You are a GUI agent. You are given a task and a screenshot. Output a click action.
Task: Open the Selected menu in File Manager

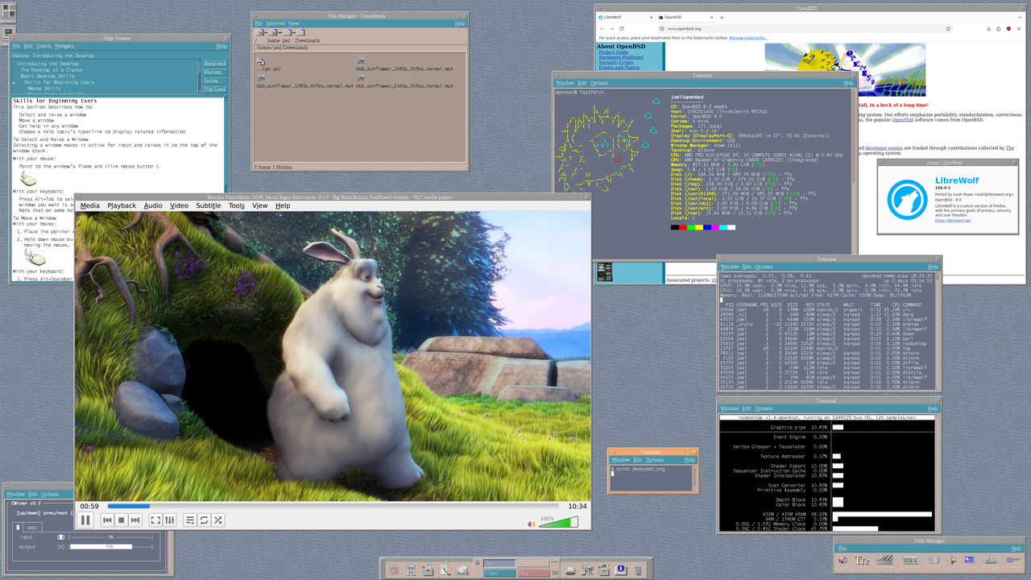(x=275, y=23)
